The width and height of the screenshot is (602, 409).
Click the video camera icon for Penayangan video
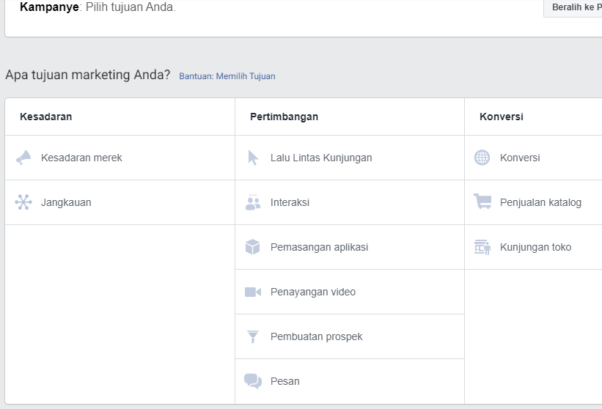pyautogui.click(x=253, y=292)
